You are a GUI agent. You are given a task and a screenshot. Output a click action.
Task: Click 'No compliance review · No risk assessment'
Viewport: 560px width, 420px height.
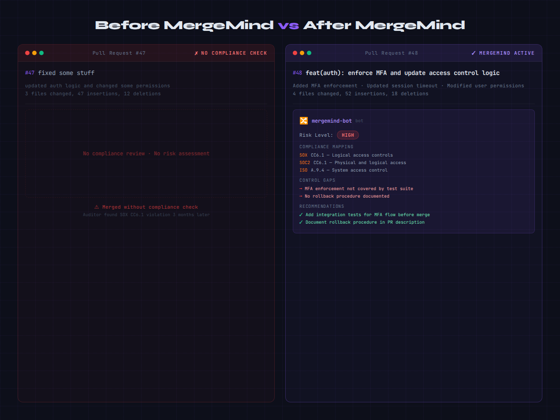point(146,154)
